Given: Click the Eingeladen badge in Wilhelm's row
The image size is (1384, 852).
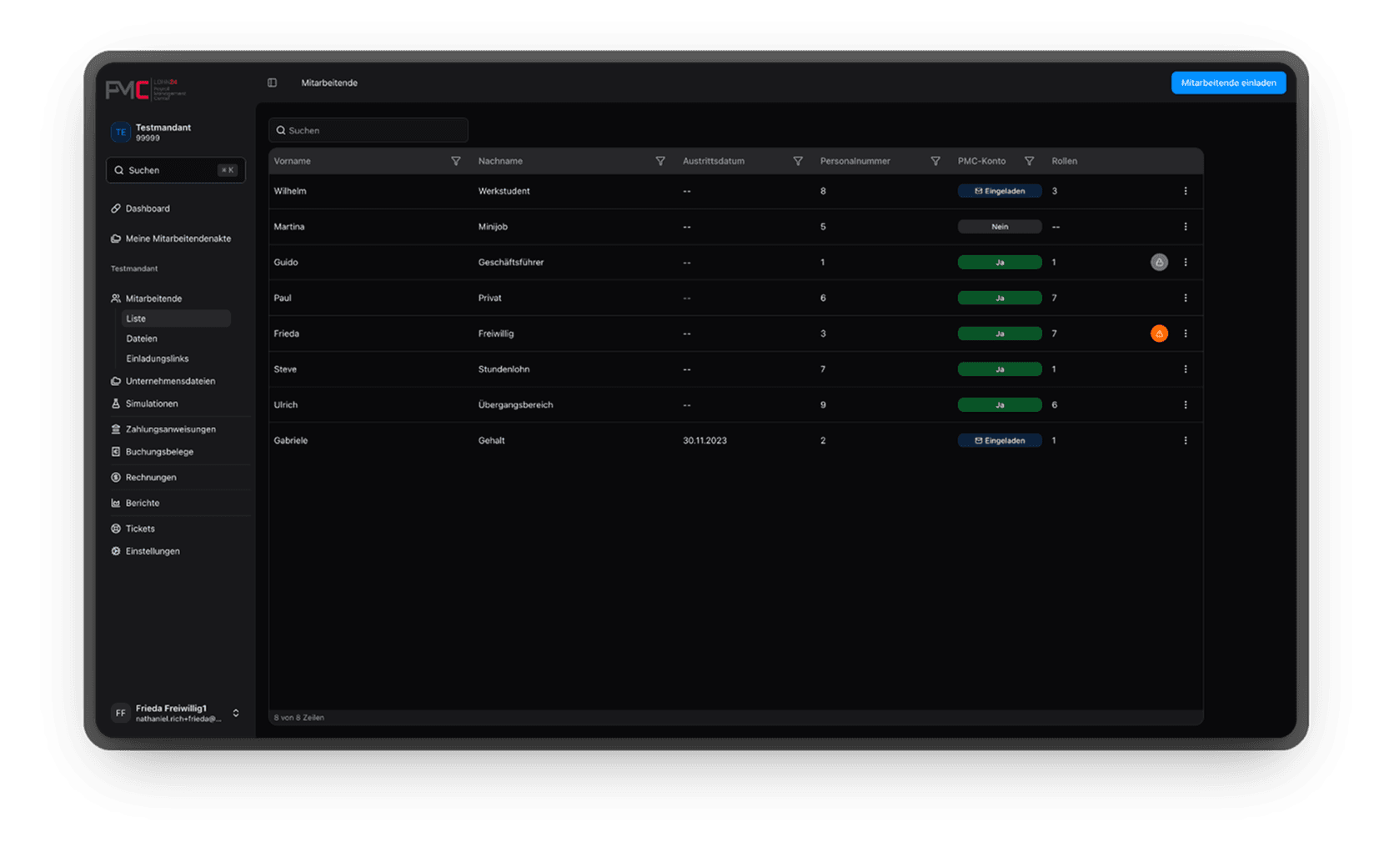Looking at the screenshot, I should pos(1000,191).
